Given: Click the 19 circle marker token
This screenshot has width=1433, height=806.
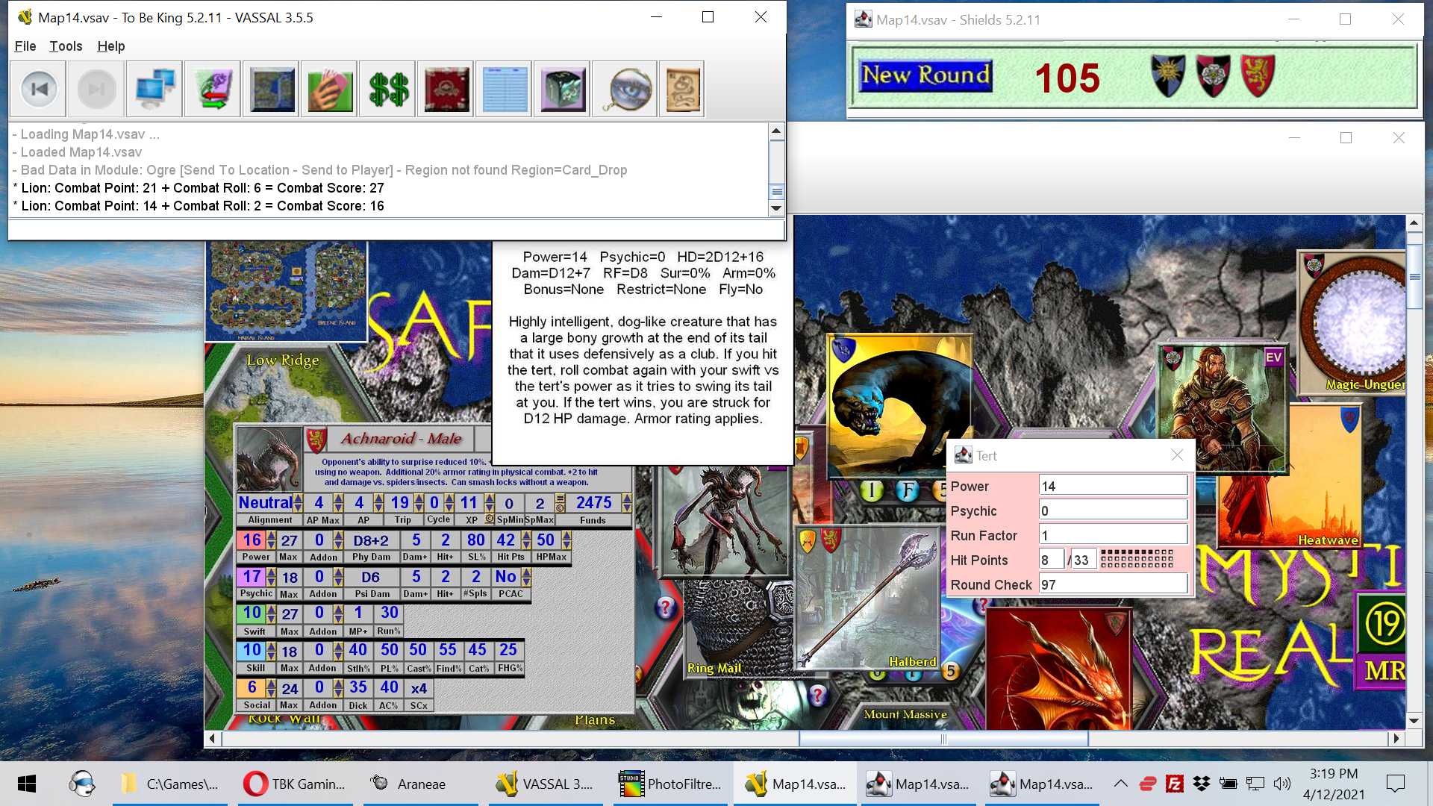Looking at the screenshot, I should tap(1385, 624).
